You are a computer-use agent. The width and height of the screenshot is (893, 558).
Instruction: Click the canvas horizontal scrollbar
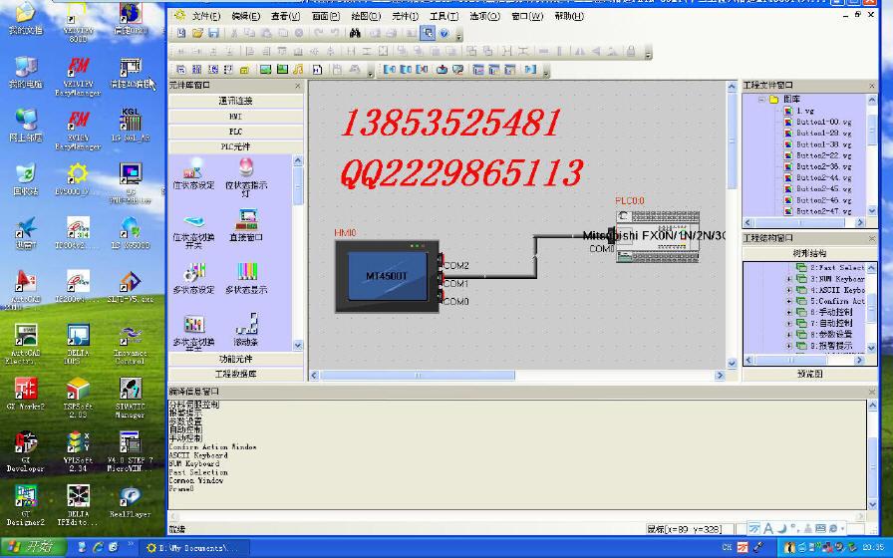tap(518, 375)
